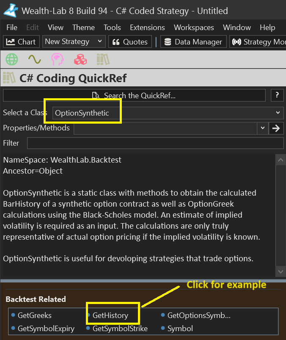Viewport: 286px width, 340px height.
Task: Click the olive sine wave icon
Action: [x=34, y=59]
